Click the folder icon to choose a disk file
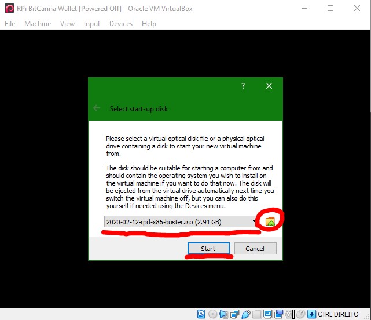Image resolution: width=371 pixels, height=320 pixels. pos(270,221)
